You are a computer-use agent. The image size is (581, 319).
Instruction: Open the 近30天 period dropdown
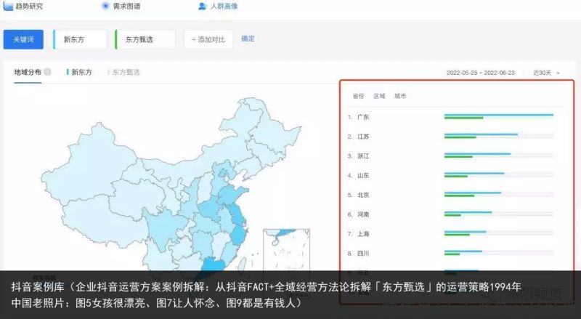coord(546,73)
